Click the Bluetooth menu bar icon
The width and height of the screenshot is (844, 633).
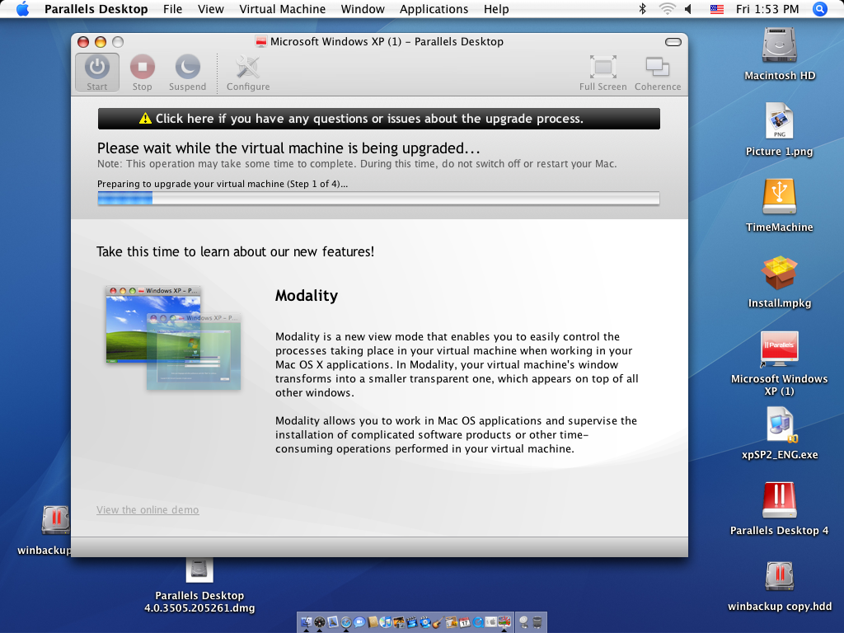tap(642, 9)
